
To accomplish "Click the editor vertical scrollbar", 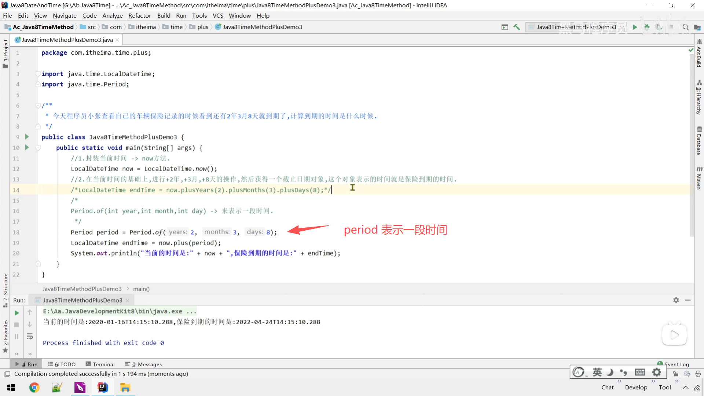I will click(692, 147).
